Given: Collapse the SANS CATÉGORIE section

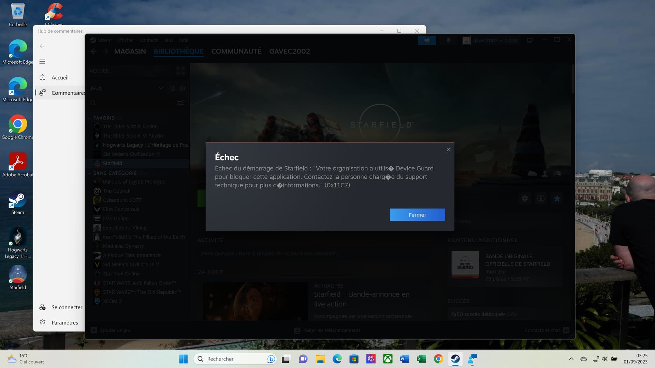Looking at the screenshot, I should 90,173.
